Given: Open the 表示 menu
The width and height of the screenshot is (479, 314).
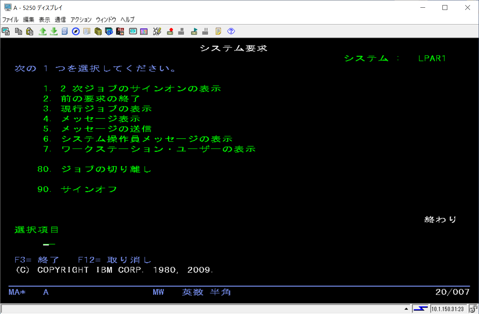Looking at the screenshot, I should [45, 20].
